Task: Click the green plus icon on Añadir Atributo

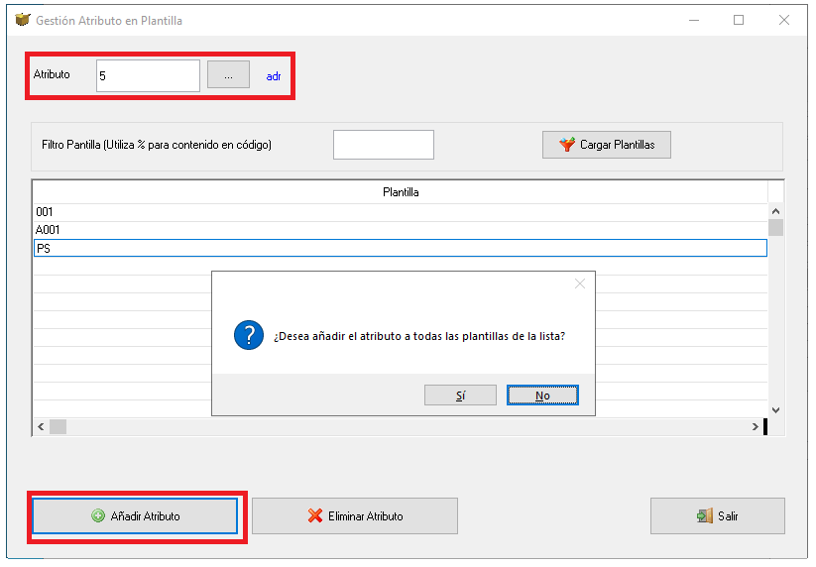Action: pos(98,515)
